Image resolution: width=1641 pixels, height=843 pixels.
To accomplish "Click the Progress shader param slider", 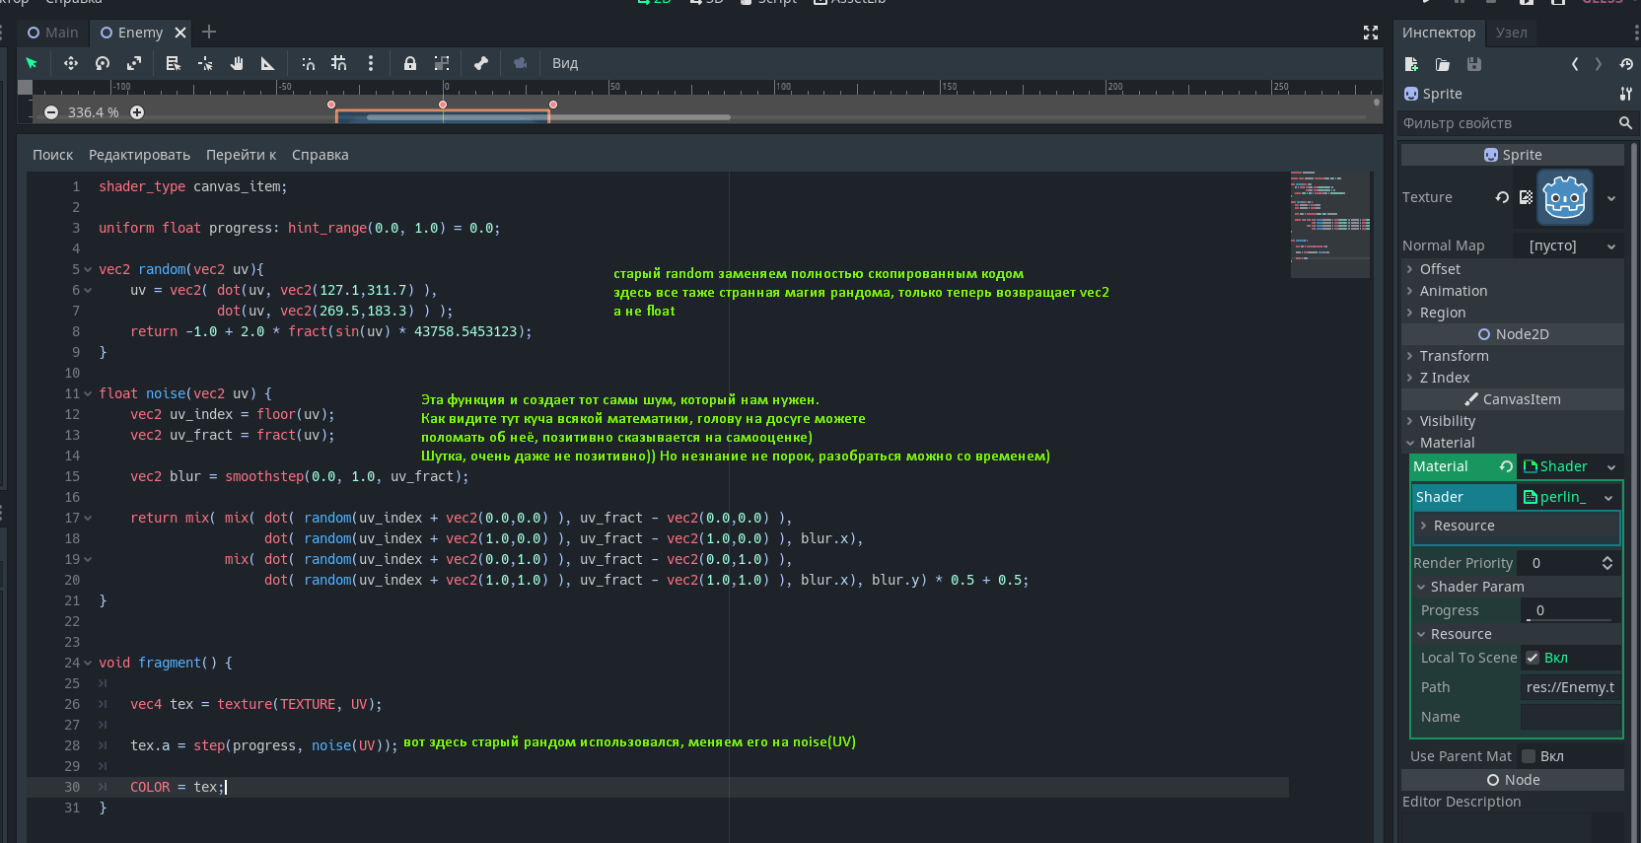I will 1570,611.
